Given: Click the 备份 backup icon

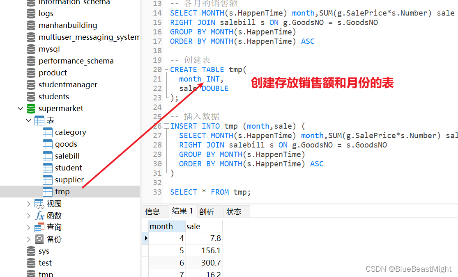Looking at the screenshot, I should click(x=39, y=239).
